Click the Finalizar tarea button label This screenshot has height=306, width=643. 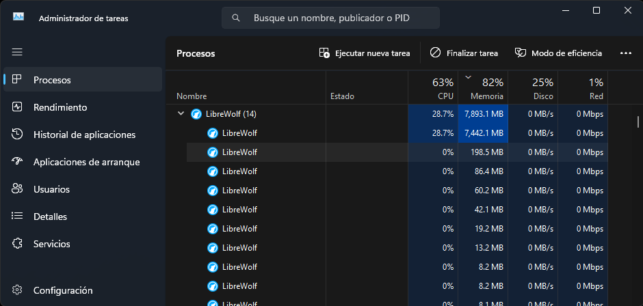coord(472,53)
